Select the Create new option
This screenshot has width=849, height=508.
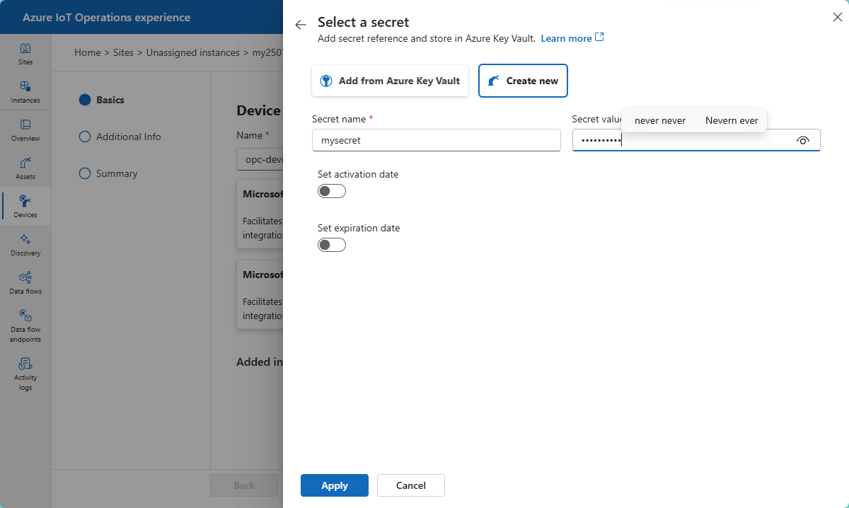[523, 81]
